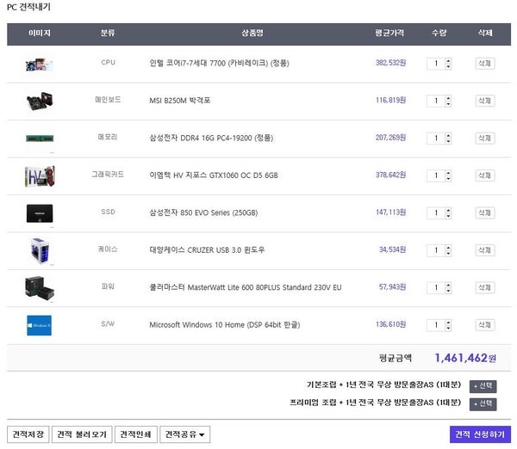Open product 인텔 코어i7-7세대 7700
The height and width of the screenshot is (449, 517).
[219, 63]
